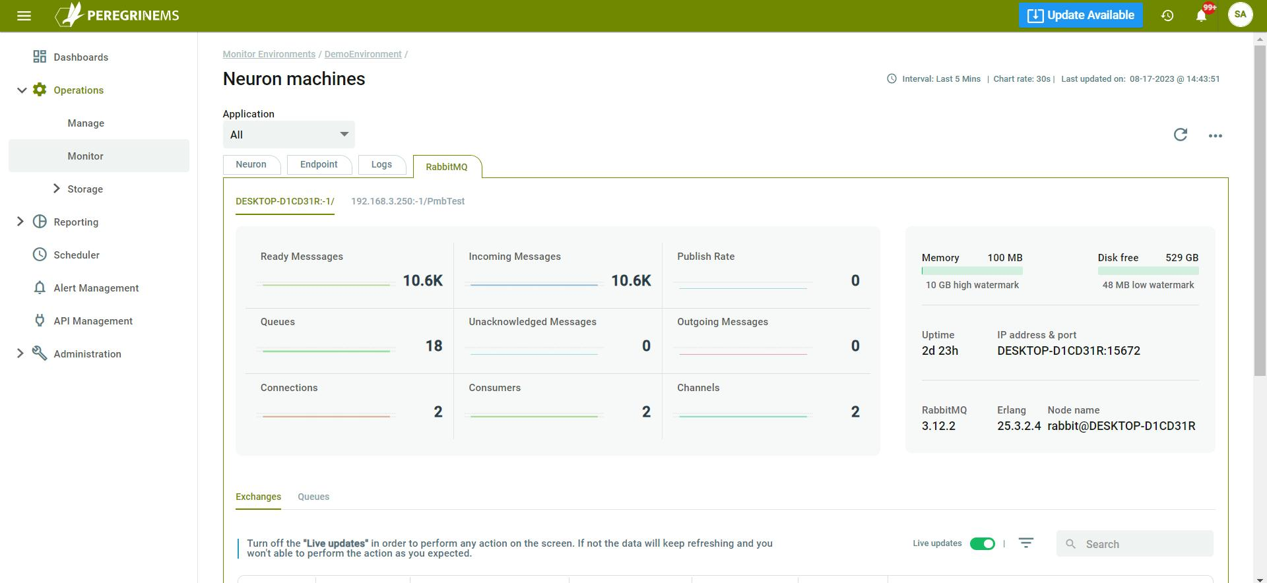
Task: Open the notifications bell
Action: click(1202, 15)
